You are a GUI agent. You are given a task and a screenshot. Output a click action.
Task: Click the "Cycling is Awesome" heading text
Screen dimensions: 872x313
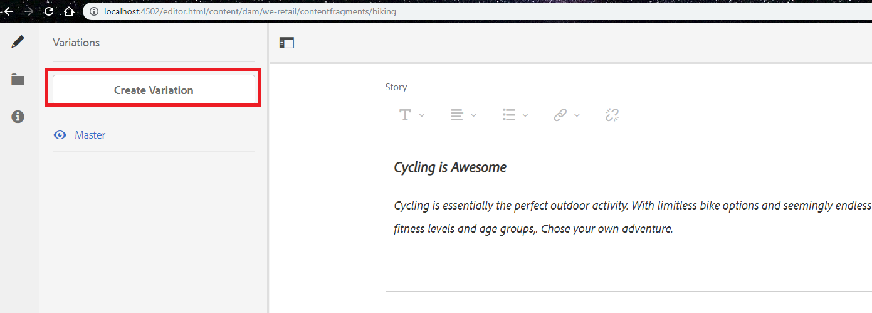click(x=450, y=167)
